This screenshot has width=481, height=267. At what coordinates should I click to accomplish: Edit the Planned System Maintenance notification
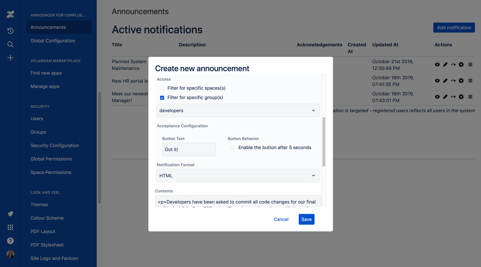coord(445,64)
